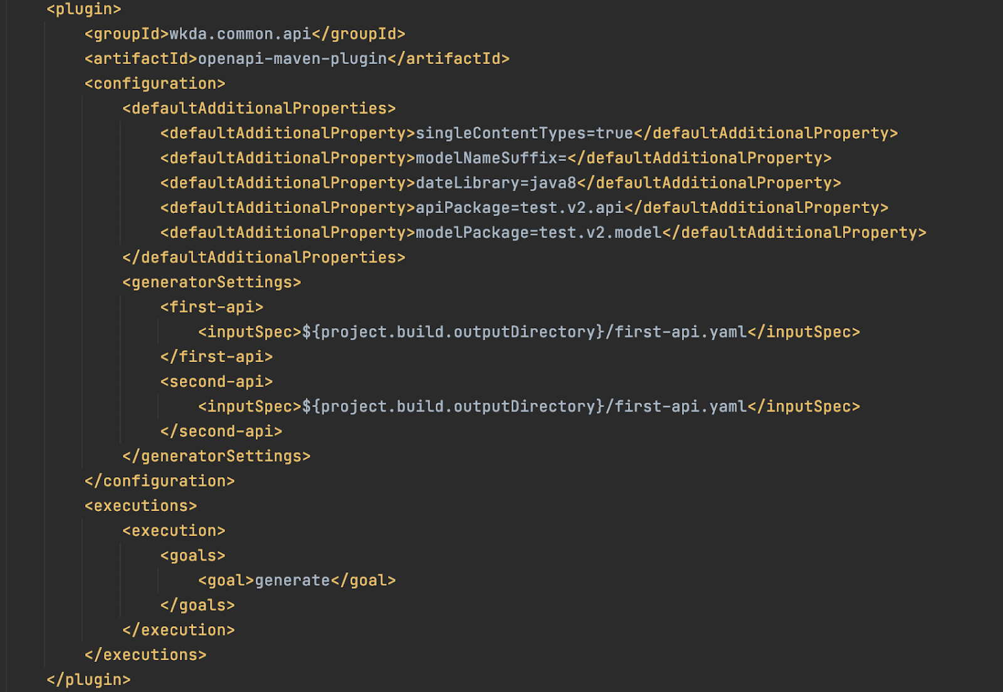This screenshot has height=692, width=1003.
Task: Click the closing defaultAdditionalProperties tag
Action: pyautogui.click(x=263, y=257)
